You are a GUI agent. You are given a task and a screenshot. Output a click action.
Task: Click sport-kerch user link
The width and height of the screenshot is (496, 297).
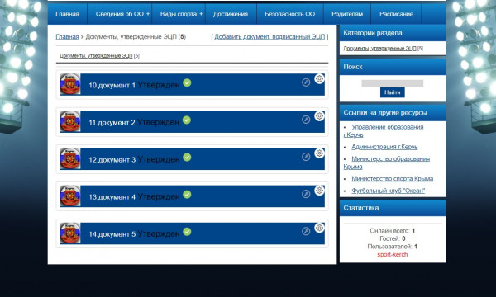(x=392, y=254)
